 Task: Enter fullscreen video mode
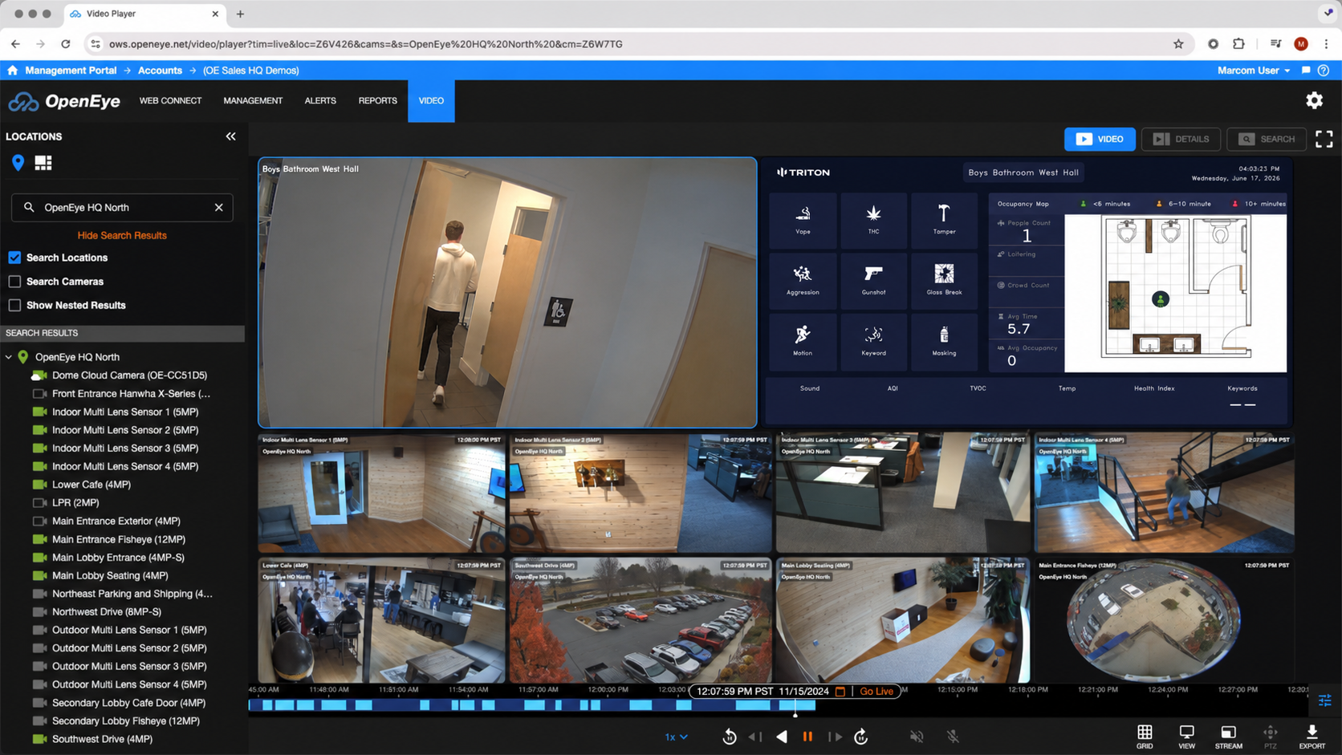click(x=1324, y=139)
